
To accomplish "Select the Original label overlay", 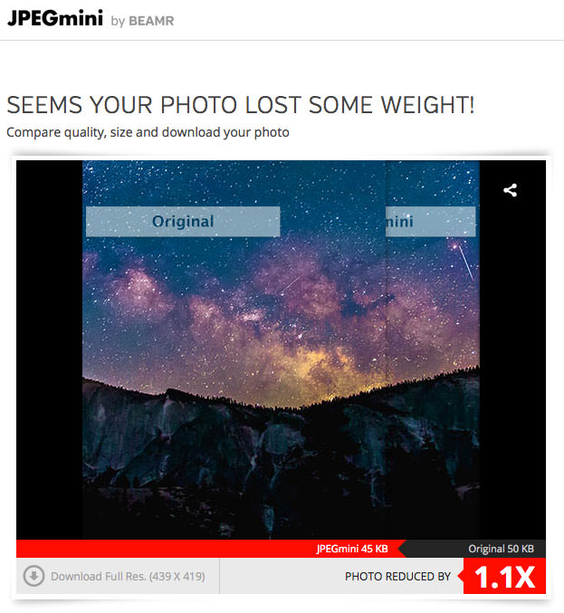I will coord(183,222).
